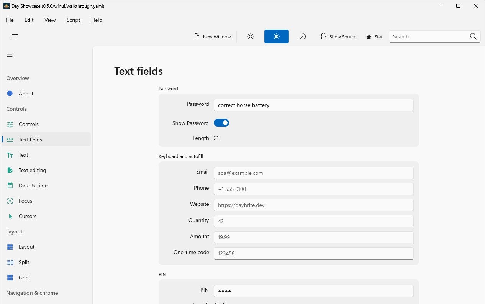The height and width of the screenshot is (304, 485).
Task: Click the PIN entry field
Action: (313, 291)
